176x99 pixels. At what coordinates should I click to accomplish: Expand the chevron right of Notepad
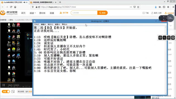[x=171, y=26]
